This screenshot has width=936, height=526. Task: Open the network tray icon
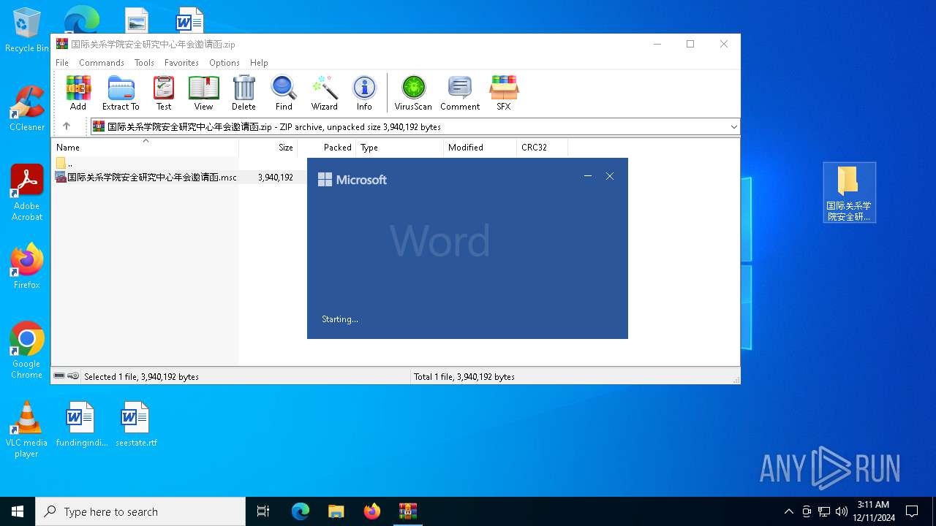click(x=824, y=511)
